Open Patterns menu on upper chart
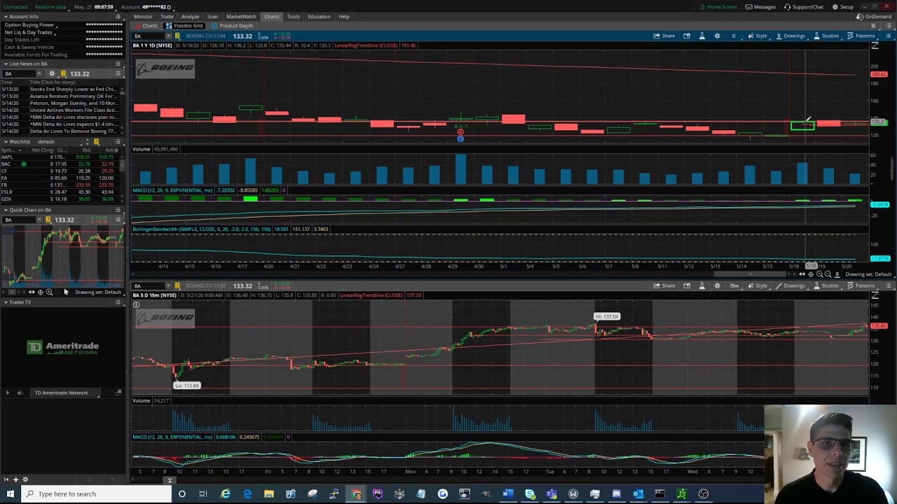This screenshot has height=504, width=897. [x=861, y=36]
